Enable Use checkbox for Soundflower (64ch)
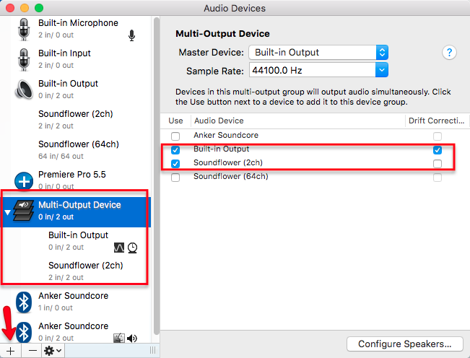Screen dimensions: 470x358 (x=175, y=178)
